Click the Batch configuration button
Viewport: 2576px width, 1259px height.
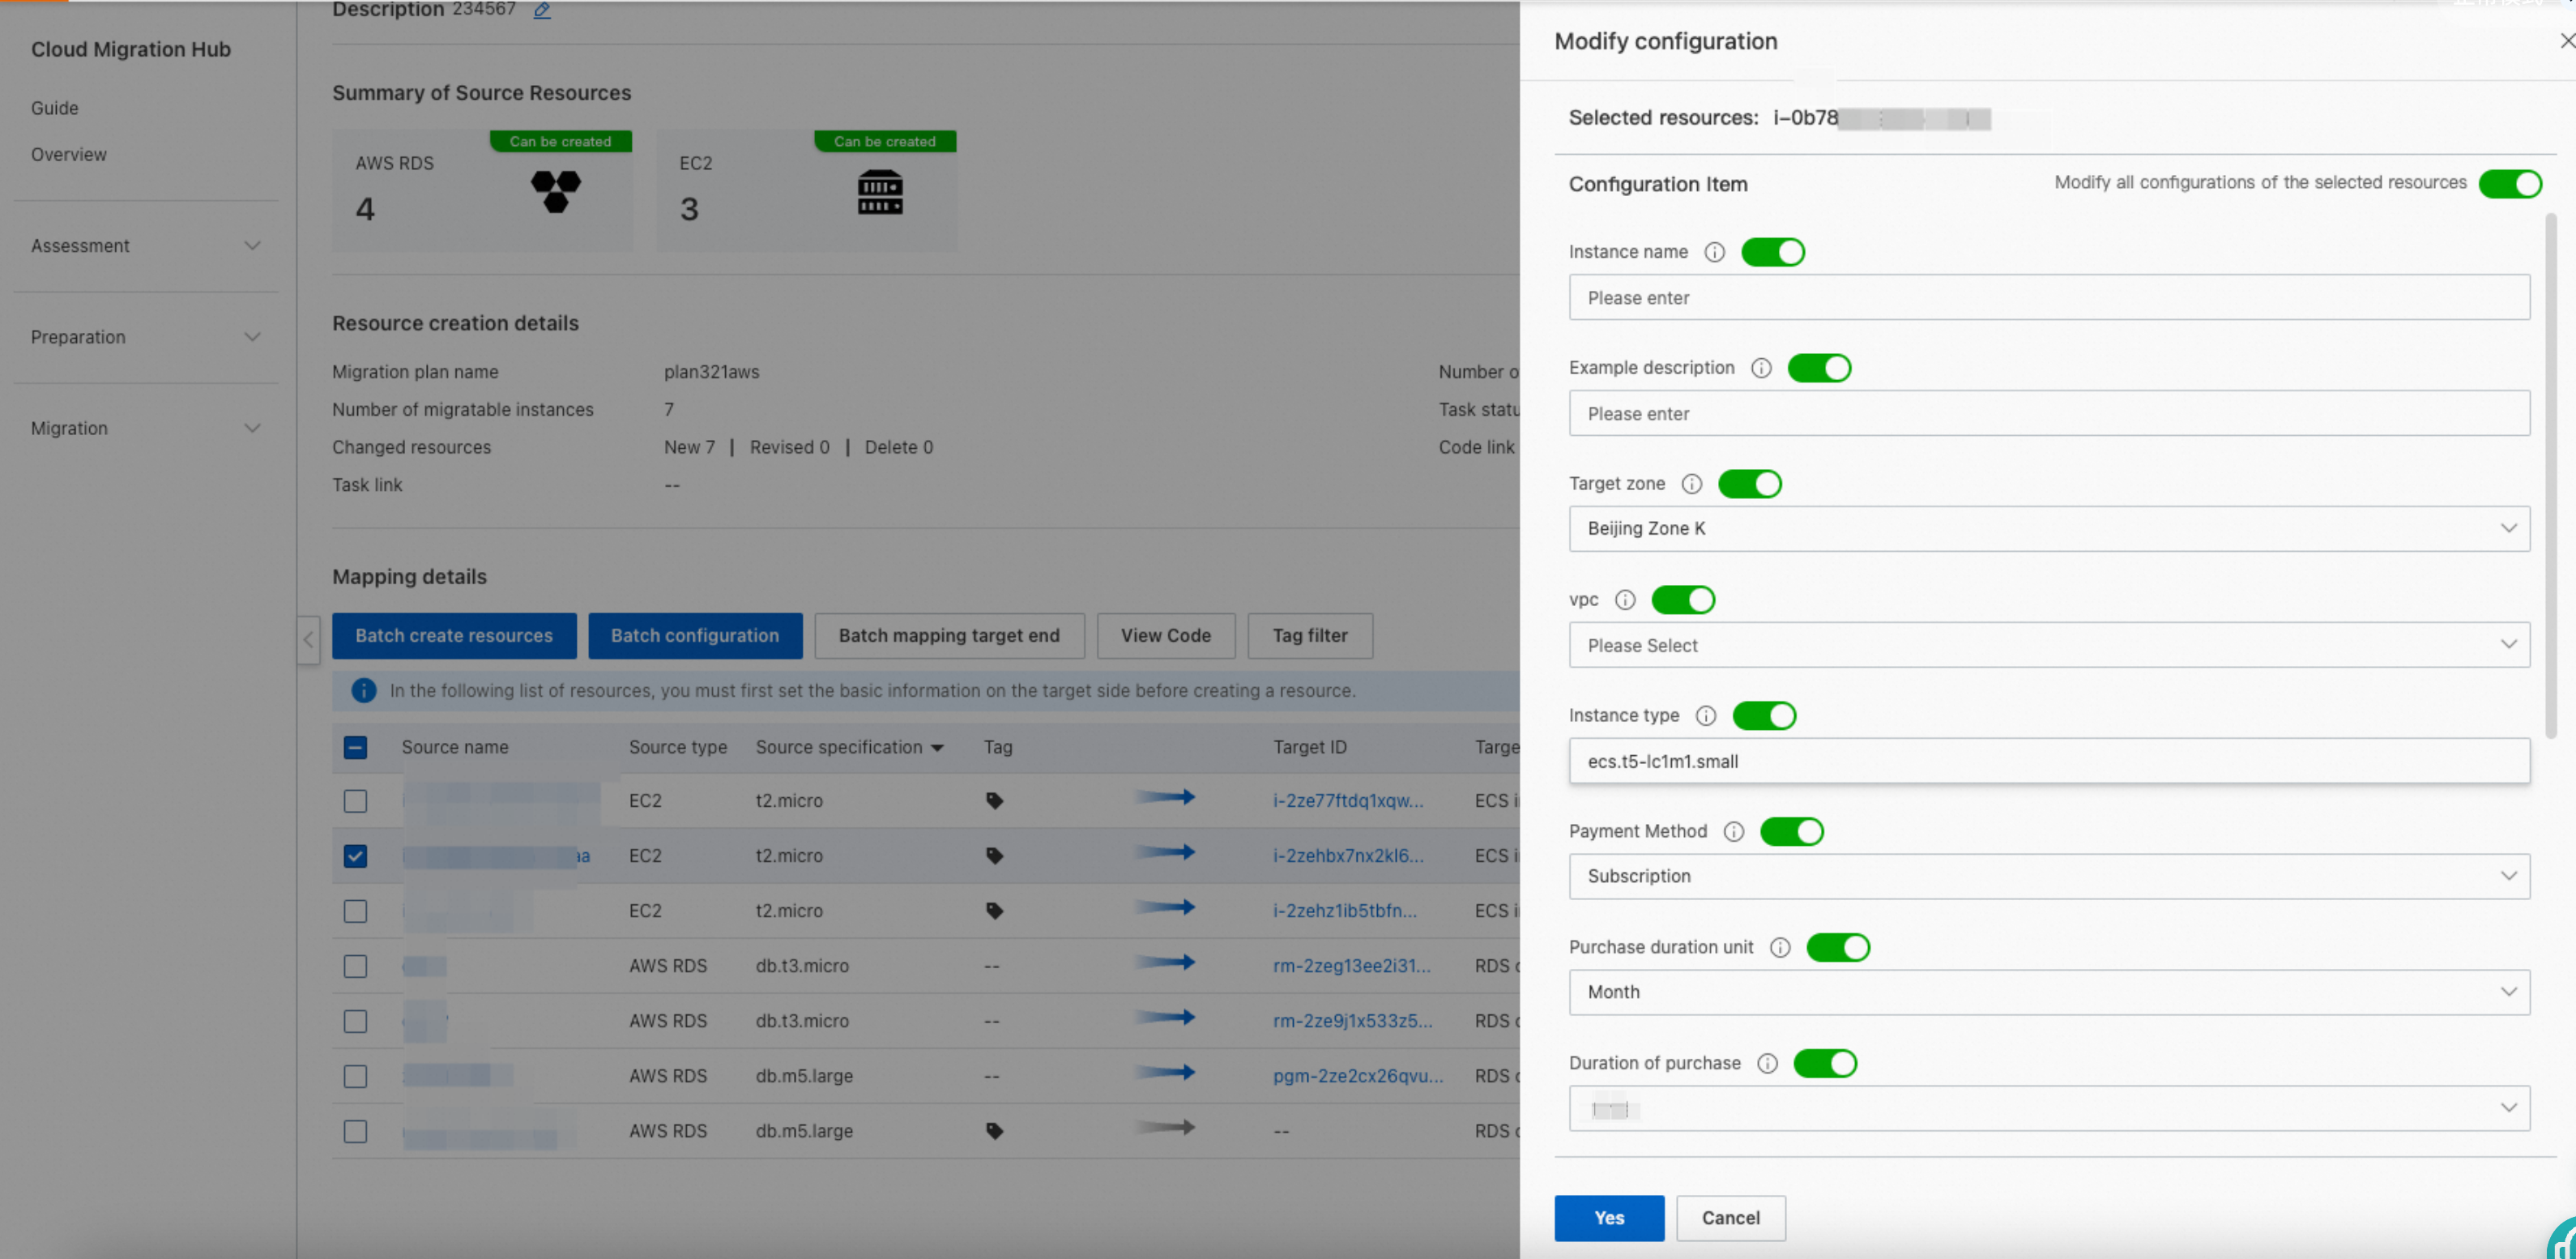[x=695, y=636]
